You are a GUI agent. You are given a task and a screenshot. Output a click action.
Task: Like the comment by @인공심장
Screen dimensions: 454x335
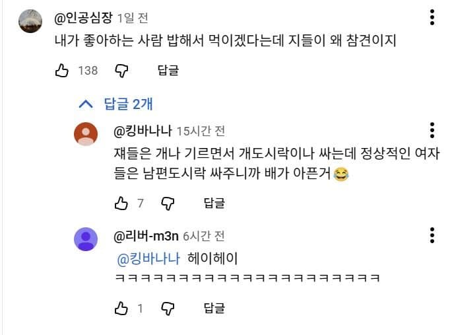[x=62, y=70]
